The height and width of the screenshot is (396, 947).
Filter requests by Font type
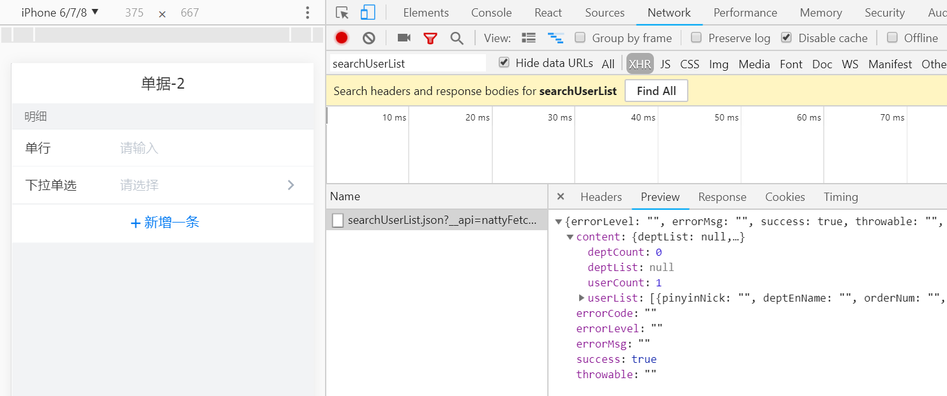pos(791,64)
